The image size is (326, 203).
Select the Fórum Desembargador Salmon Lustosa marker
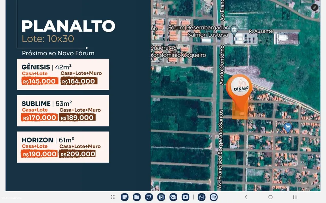tap(234, 30)
